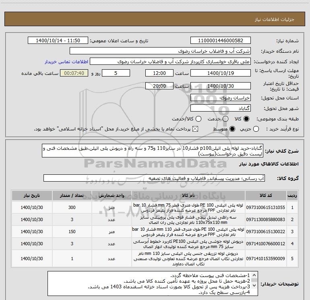Click the اطلاعات کالاهای مورد نیاز section heading

pos(269,164)
